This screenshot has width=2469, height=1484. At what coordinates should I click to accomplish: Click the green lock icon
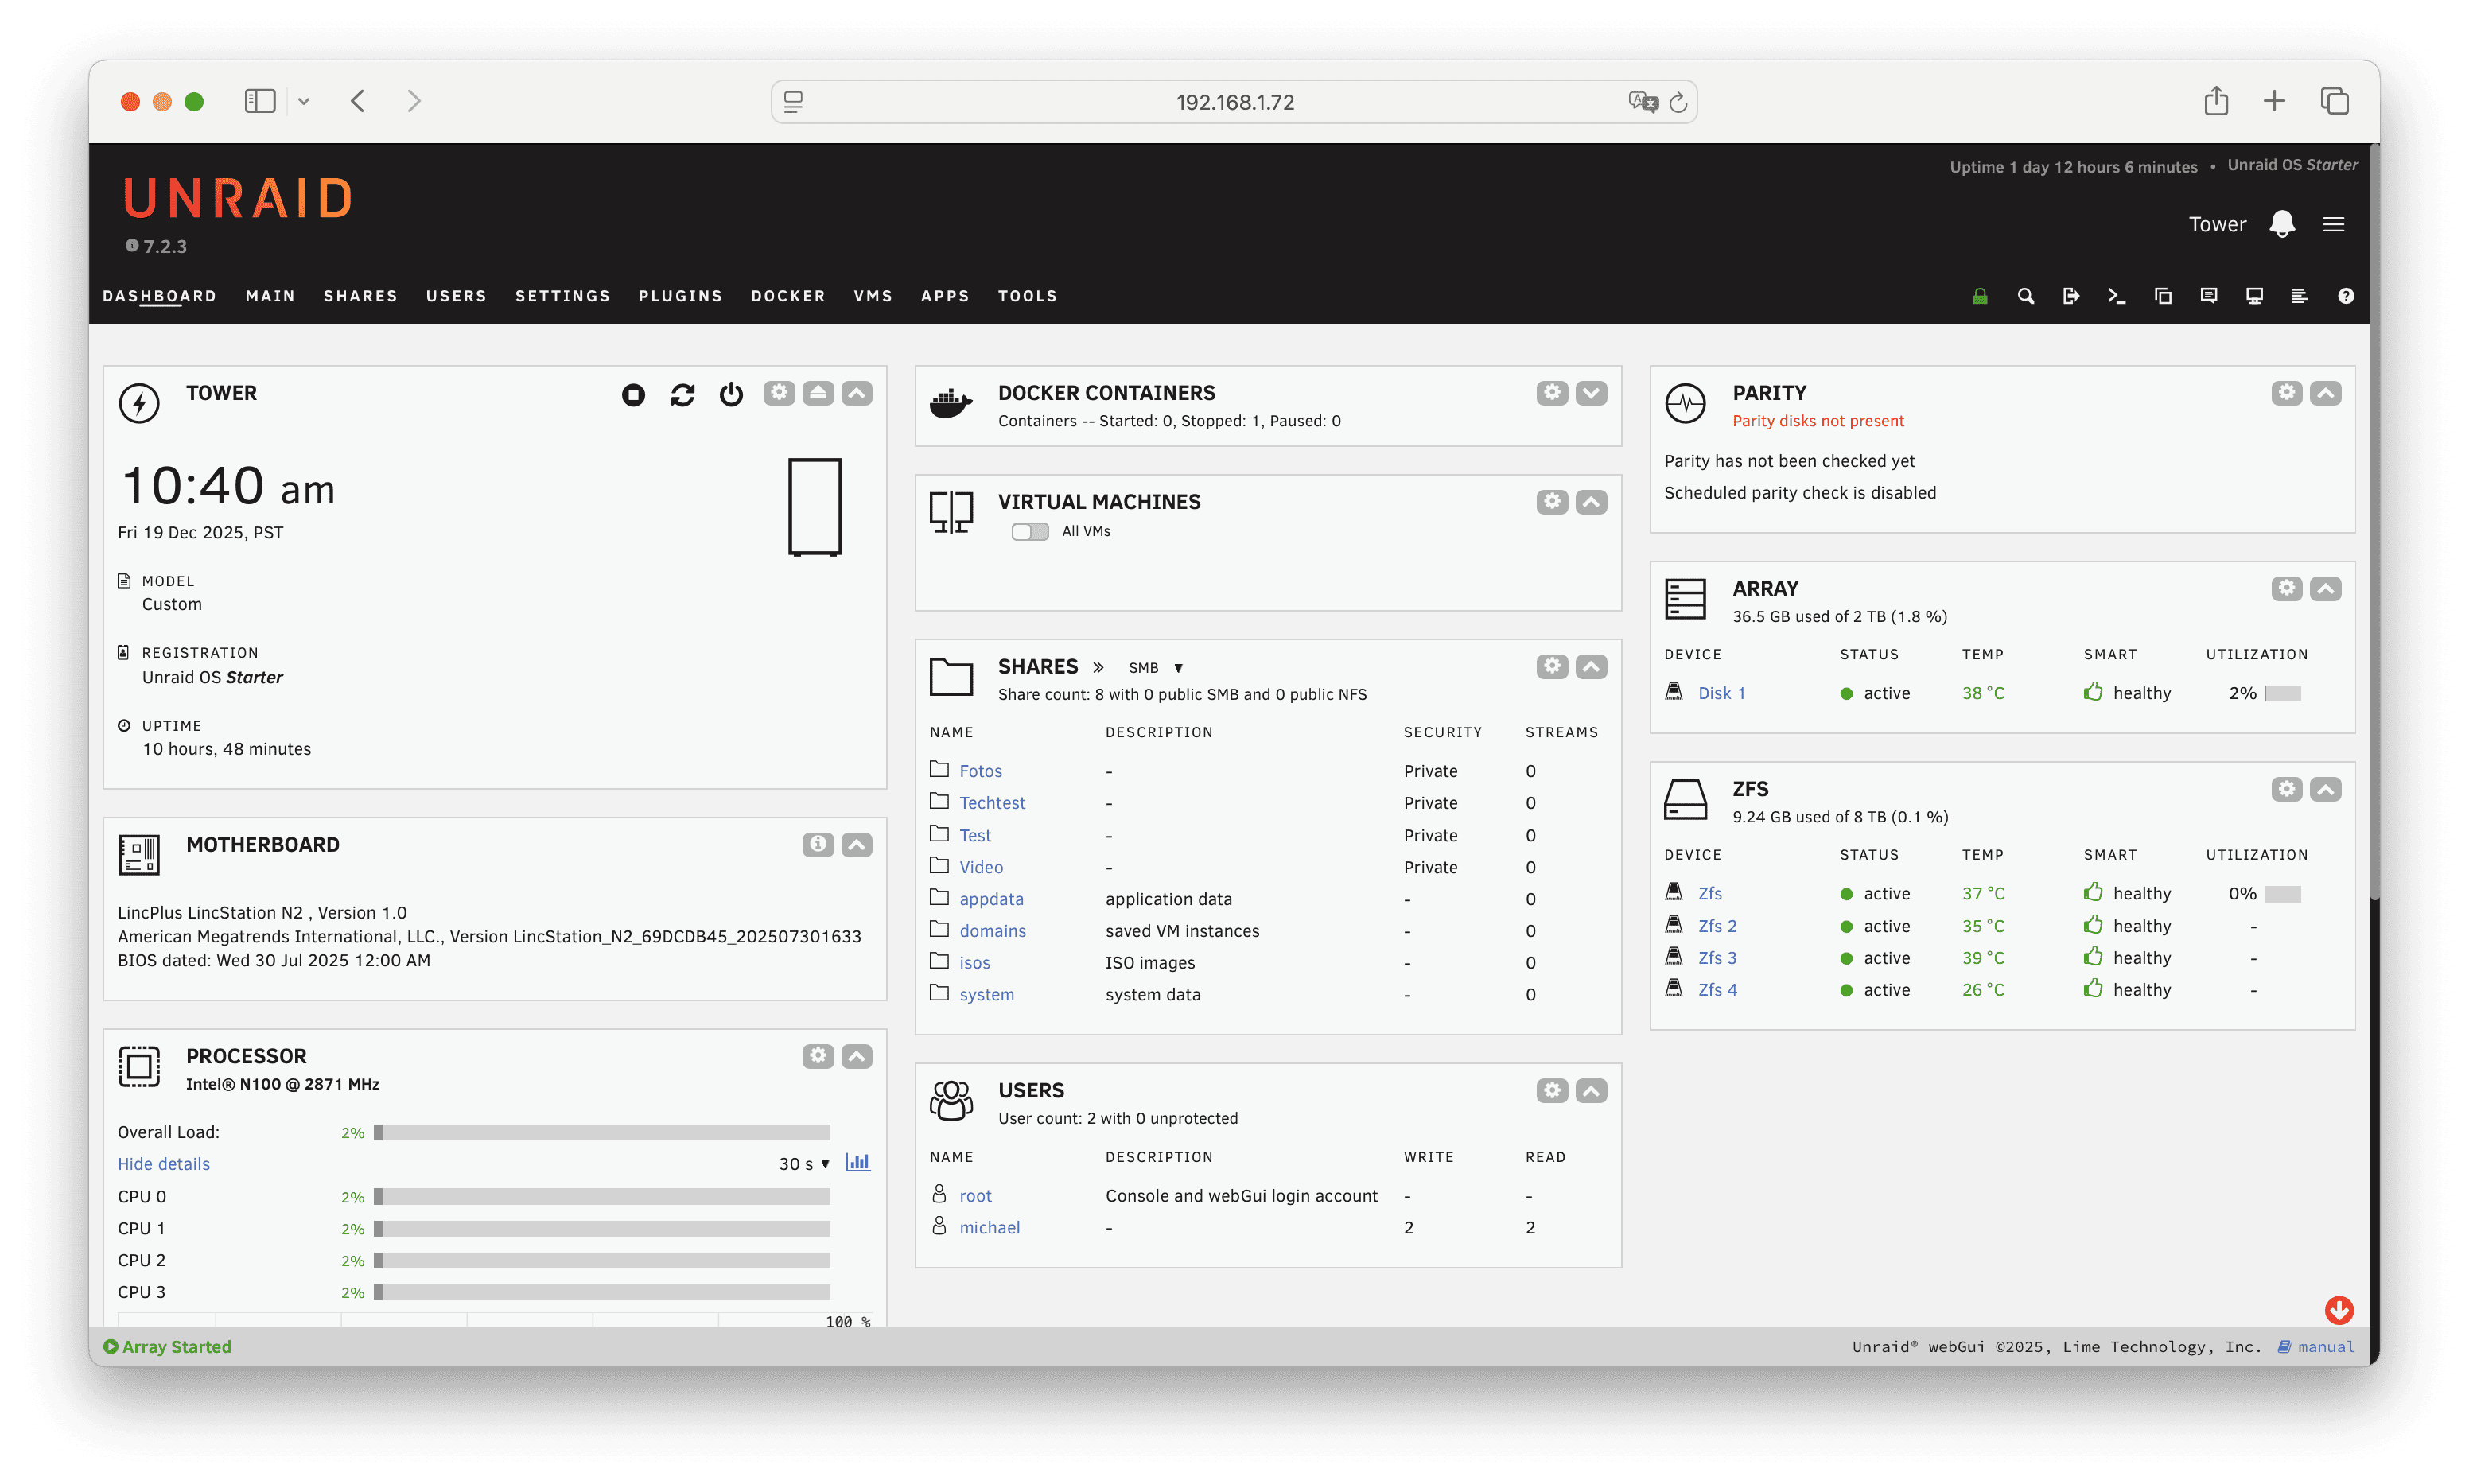1979,296
